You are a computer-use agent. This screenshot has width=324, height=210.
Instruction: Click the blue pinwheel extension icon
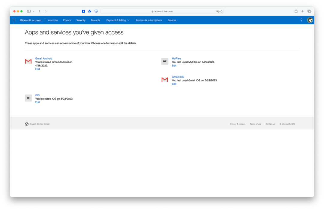[90, 11]
